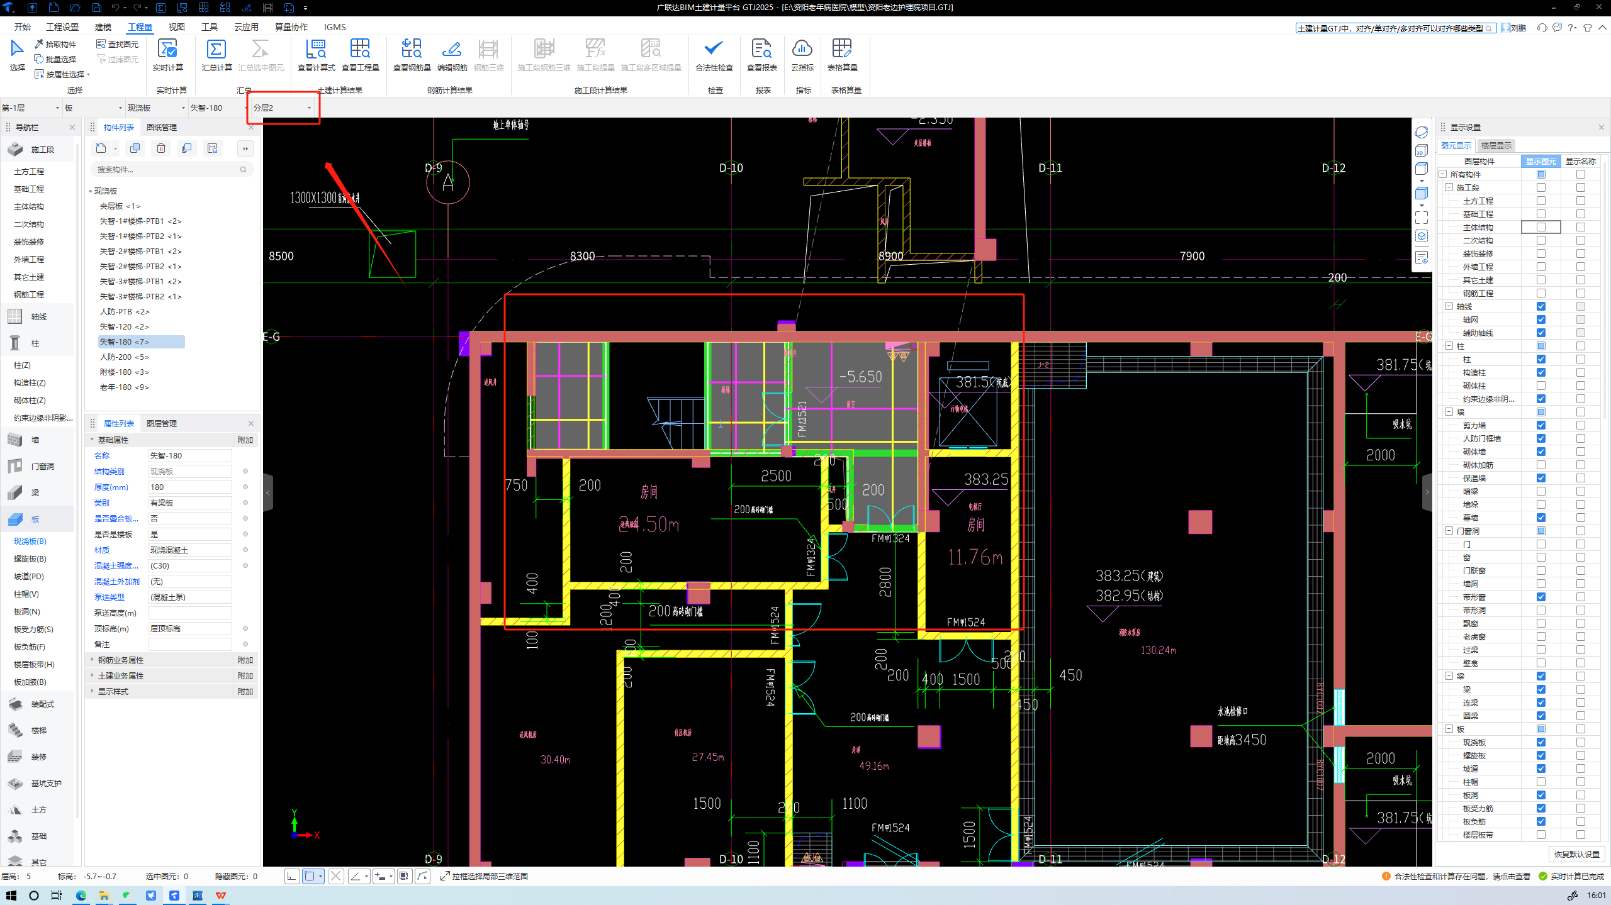Select 板受力筋(S) in navigation

(x=34, y=630)
